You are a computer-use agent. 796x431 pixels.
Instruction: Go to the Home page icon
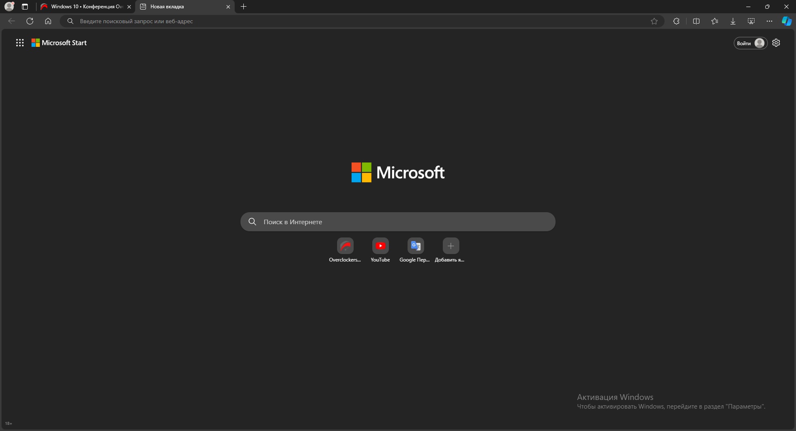click(48, 21)
